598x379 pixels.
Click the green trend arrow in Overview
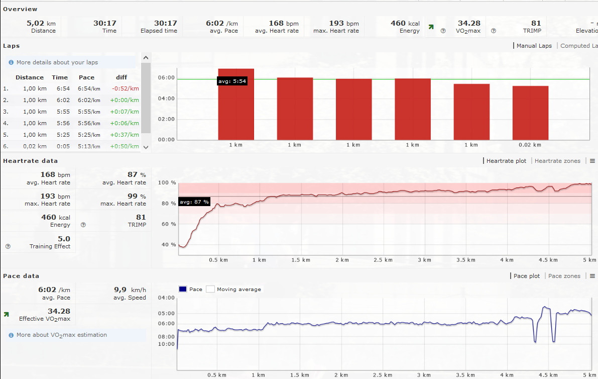(430, 27)
